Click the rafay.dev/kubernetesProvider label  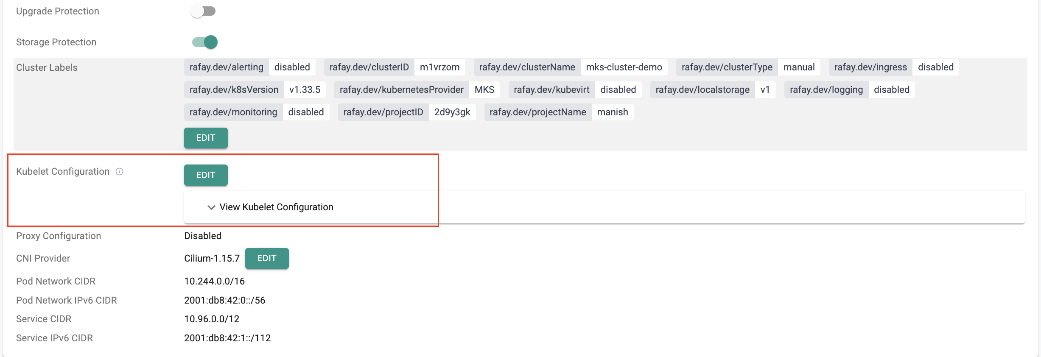[401, 90]
